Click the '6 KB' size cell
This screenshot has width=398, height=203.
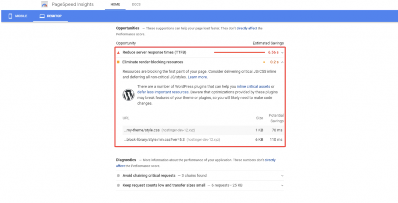pyautogui.click(x=259, y=140)
